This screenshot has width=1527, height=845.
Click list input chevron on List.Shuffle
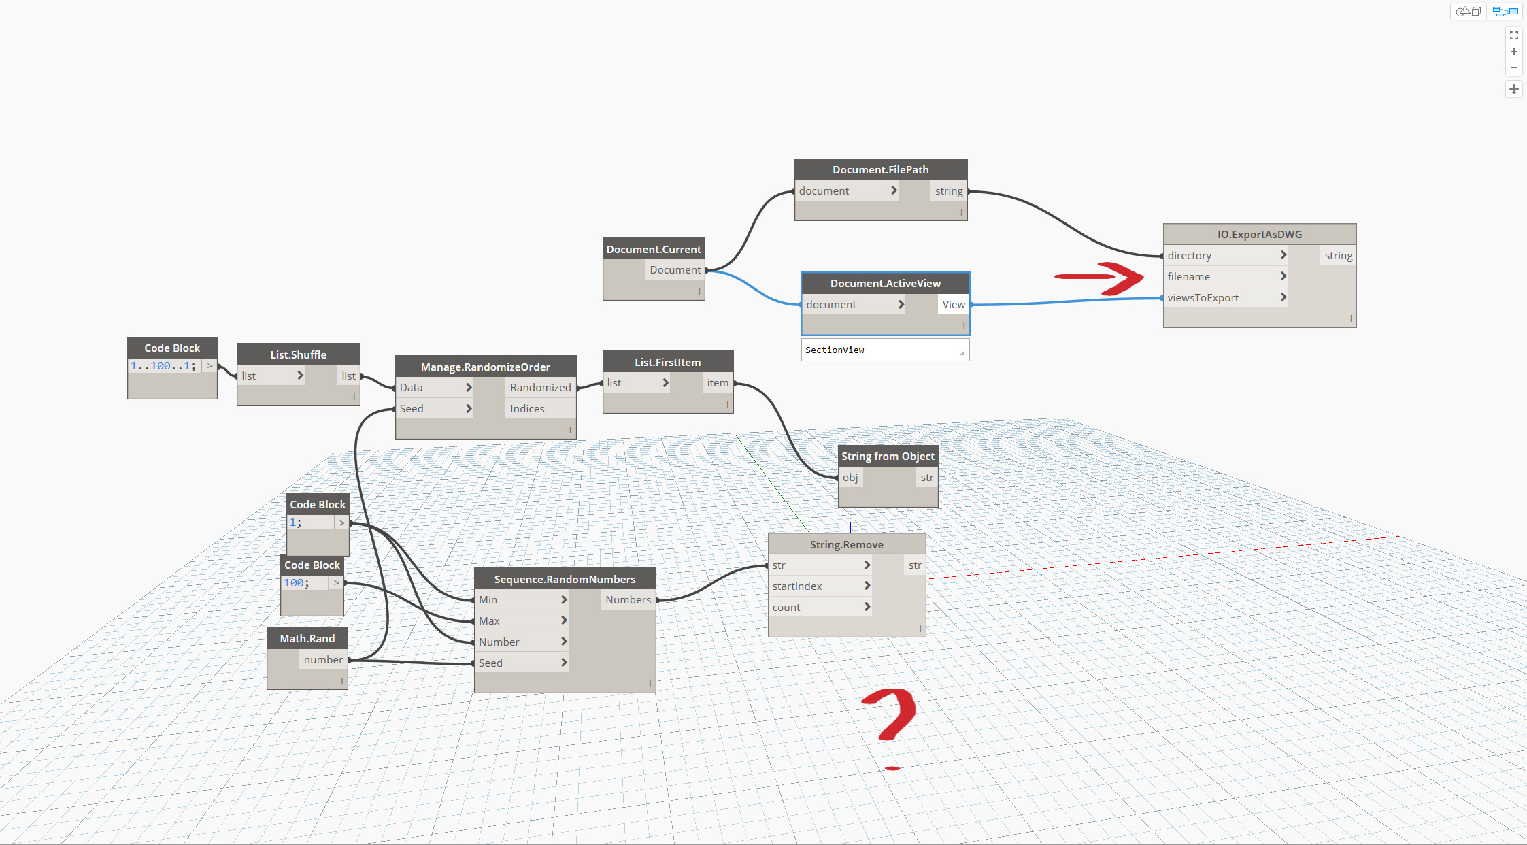[300, 375]
